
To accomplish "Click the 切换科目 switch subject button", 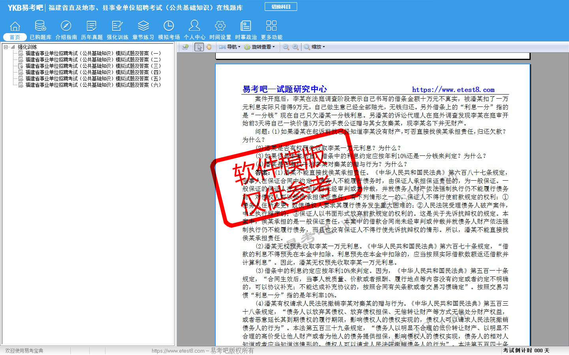I will [281, 7].
